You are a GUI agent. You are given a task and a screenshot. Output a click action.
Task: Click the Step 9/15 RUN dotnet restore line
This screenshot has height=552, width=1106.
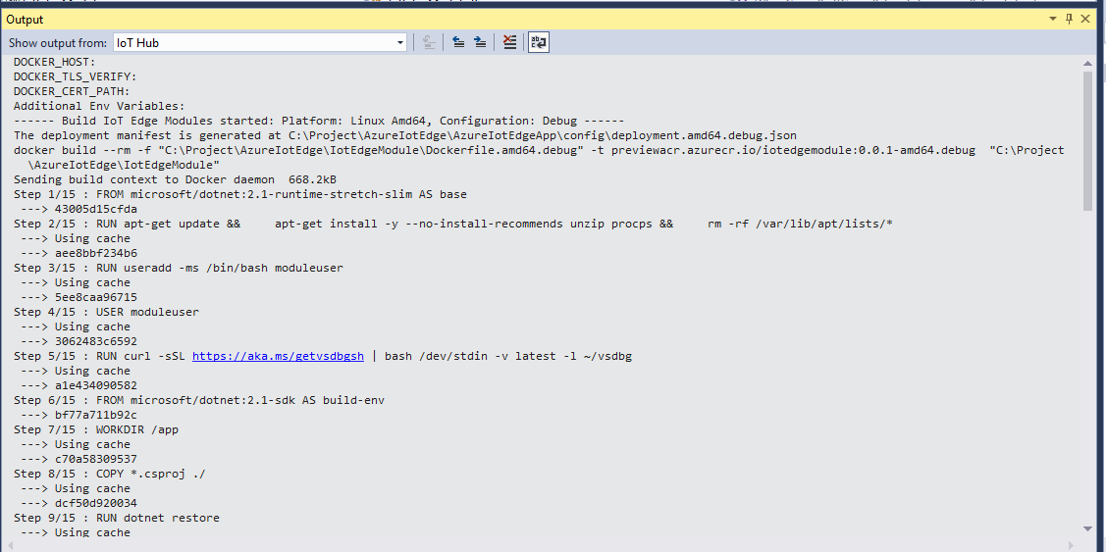[117, 518]
